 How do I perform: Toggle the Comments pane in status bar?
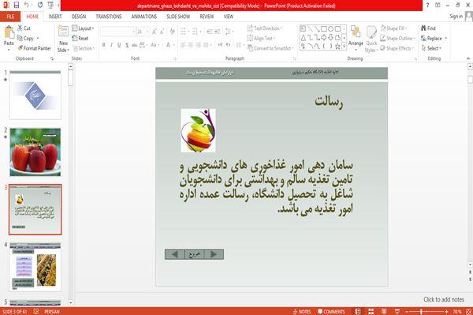331,311
